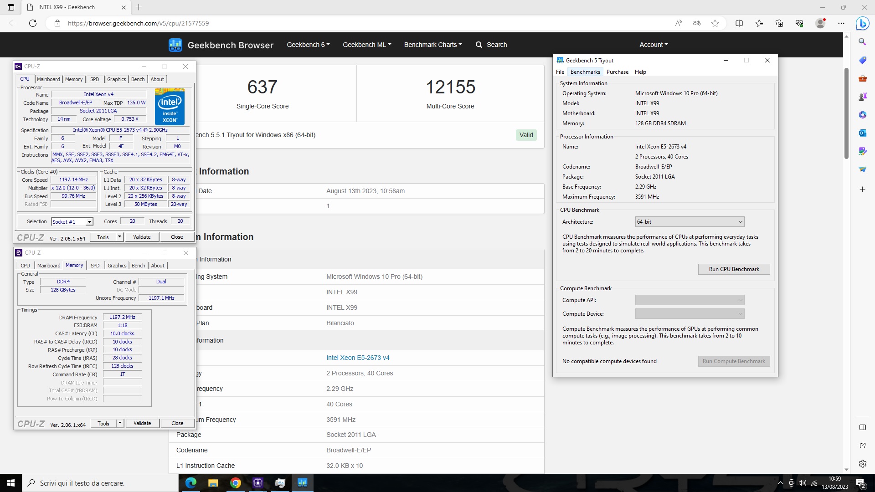875x492 pixels.
Task: Click Validate in Memory CPU-Z window
Action: (142, 423)
